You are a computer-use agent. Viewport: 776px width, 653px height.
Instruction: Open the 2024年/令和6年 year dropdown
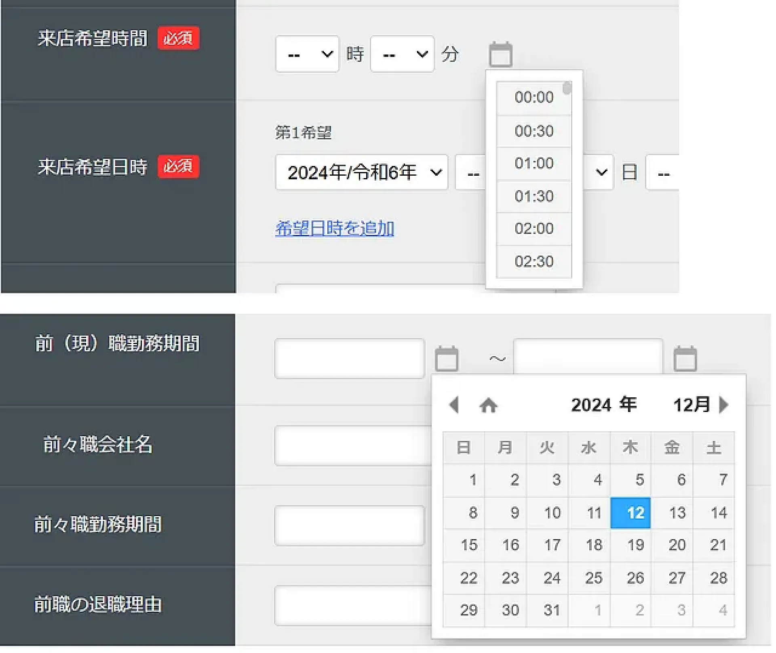362,172
